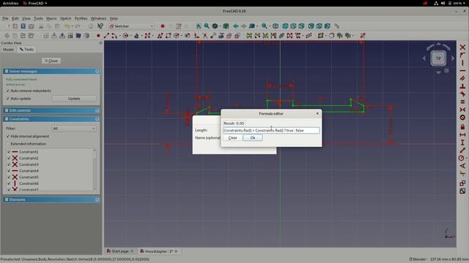This screenshot has height=263, width=469.
Task: Toggle the Constraint5 checkbox
Action: click(x=9, y=177)
